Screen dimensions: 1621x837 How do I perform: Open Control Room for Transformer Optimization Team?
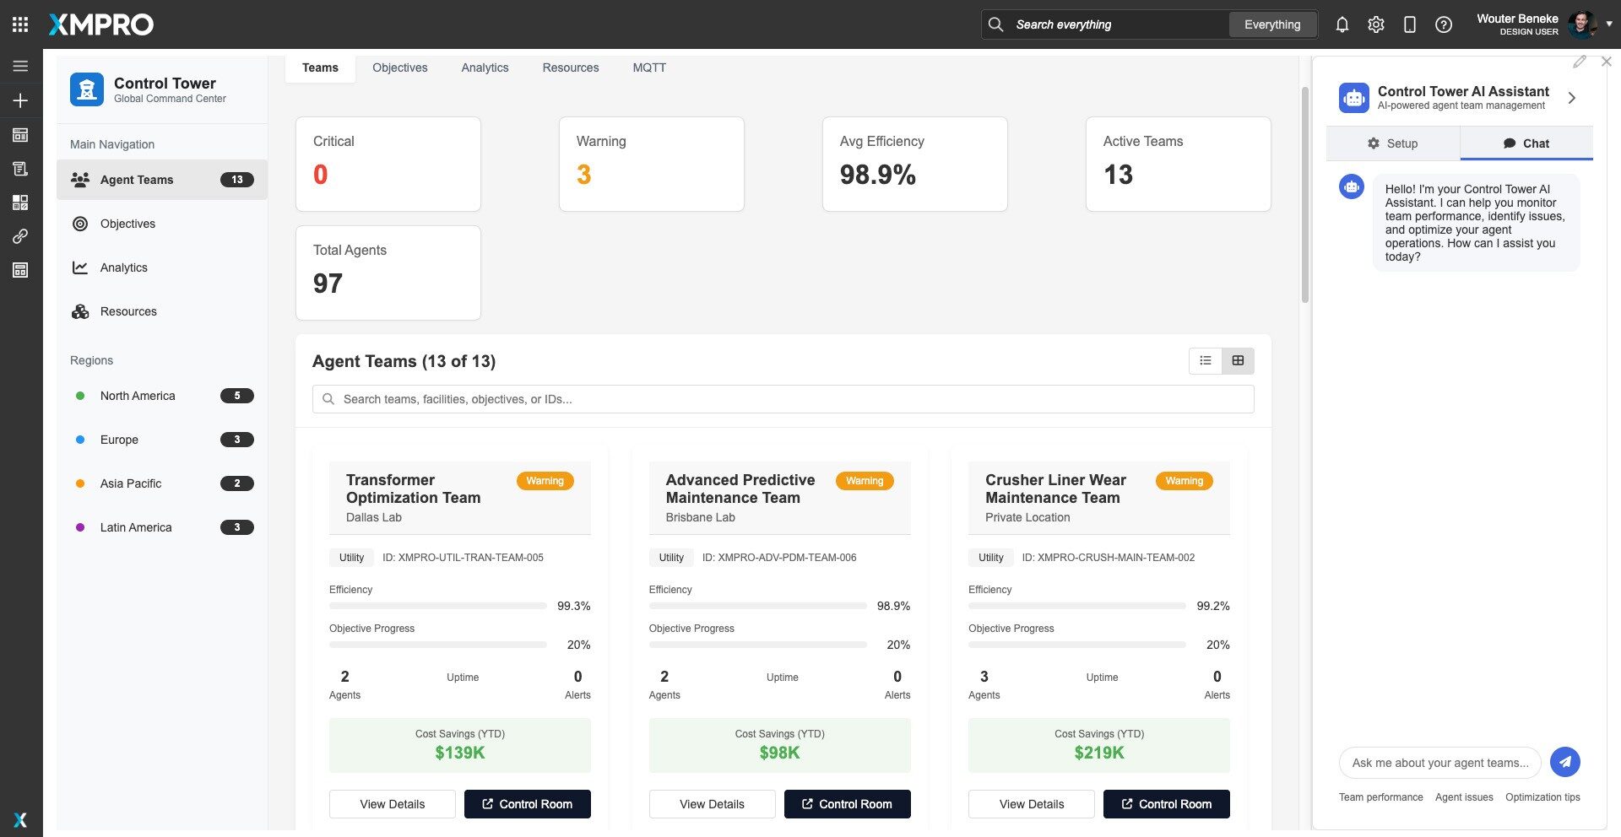point(527,804)
